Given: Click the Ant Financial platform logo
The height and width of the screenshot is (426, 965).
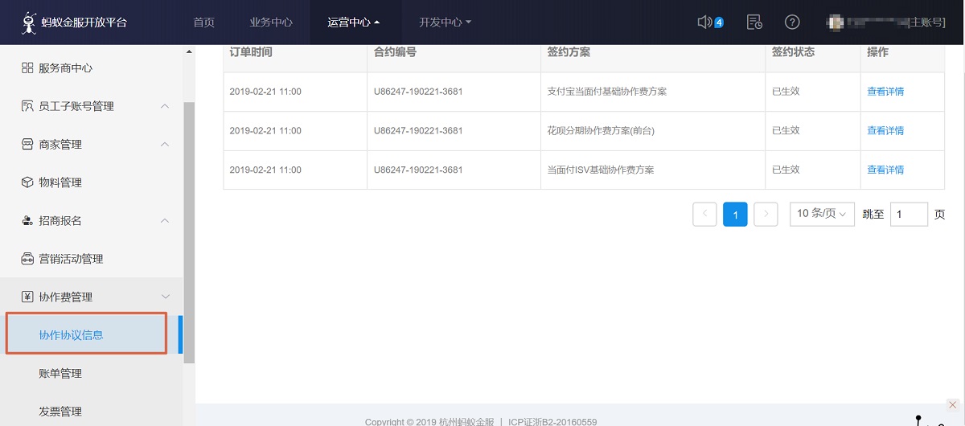Looking at the screenshot, I should pyautogui.click(x=31, y=23).
